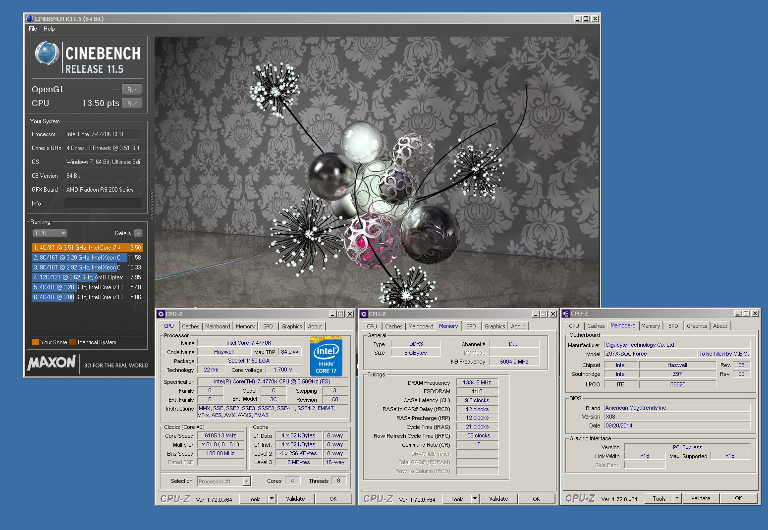Click OK in Mainboard CPU-Z window
768x530 pixels.
coord(738,498)
